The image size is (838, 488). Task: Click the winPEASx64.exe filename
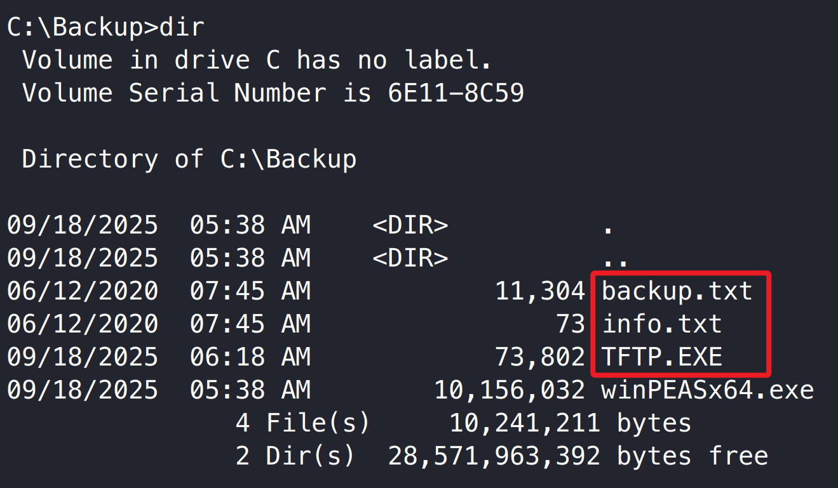coord(707,390)
